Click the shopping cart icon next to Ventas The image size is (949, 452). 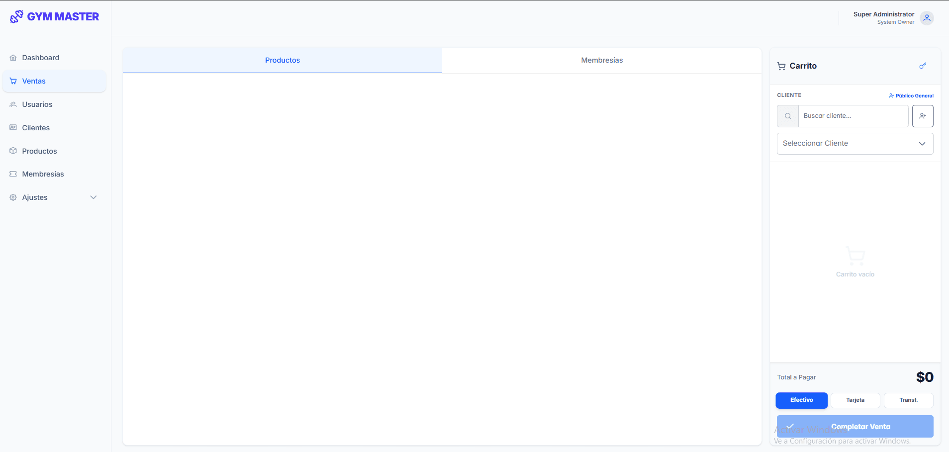(x=12, y=81)
